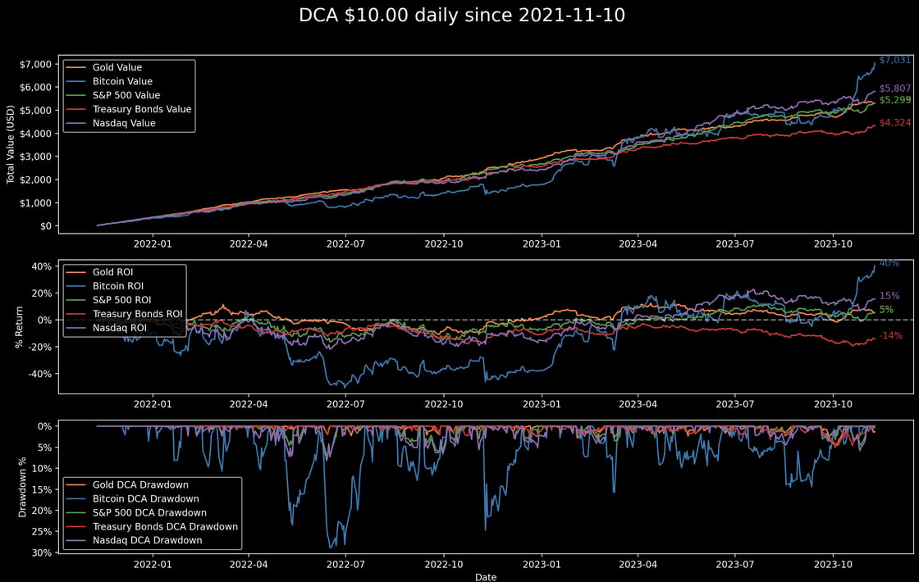Click the Treasury Bonds ROI legend entry
The width and height of the screenshot is (919, 582).
(x=139, y=314)
